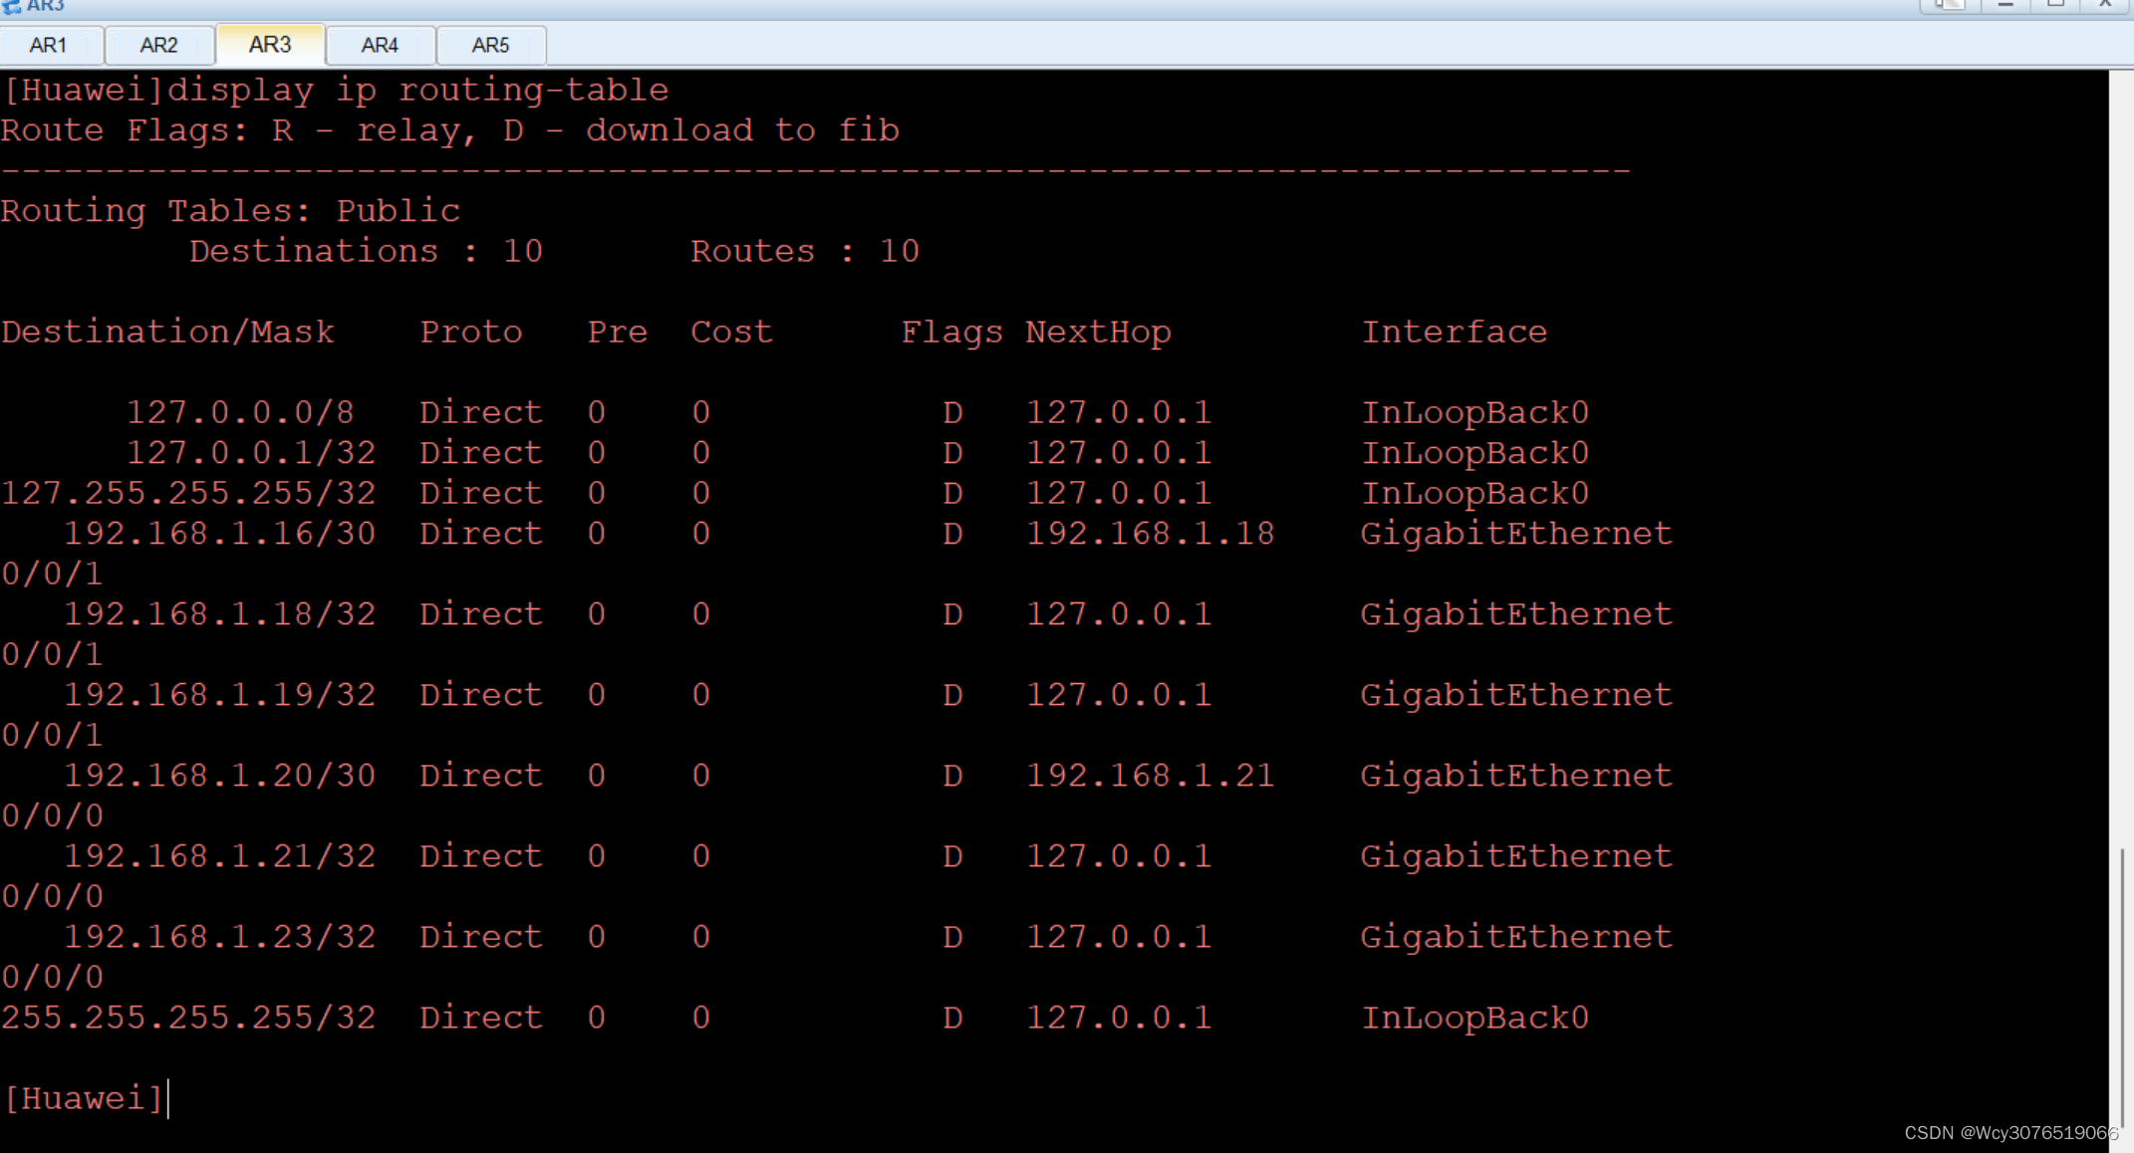Click the Cost column header

coord(732,332)
